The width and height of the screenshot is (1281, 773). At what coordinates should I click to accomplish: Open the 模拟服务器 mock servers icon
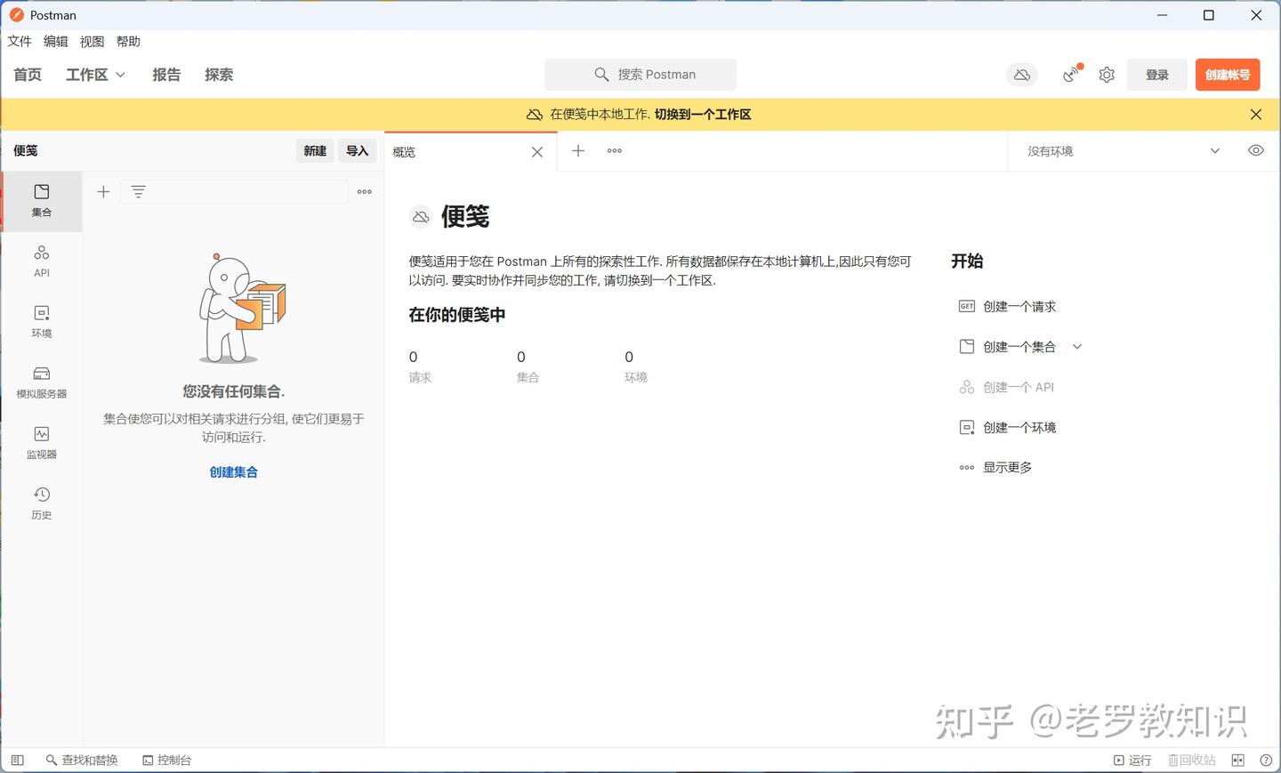coord(42,382)
